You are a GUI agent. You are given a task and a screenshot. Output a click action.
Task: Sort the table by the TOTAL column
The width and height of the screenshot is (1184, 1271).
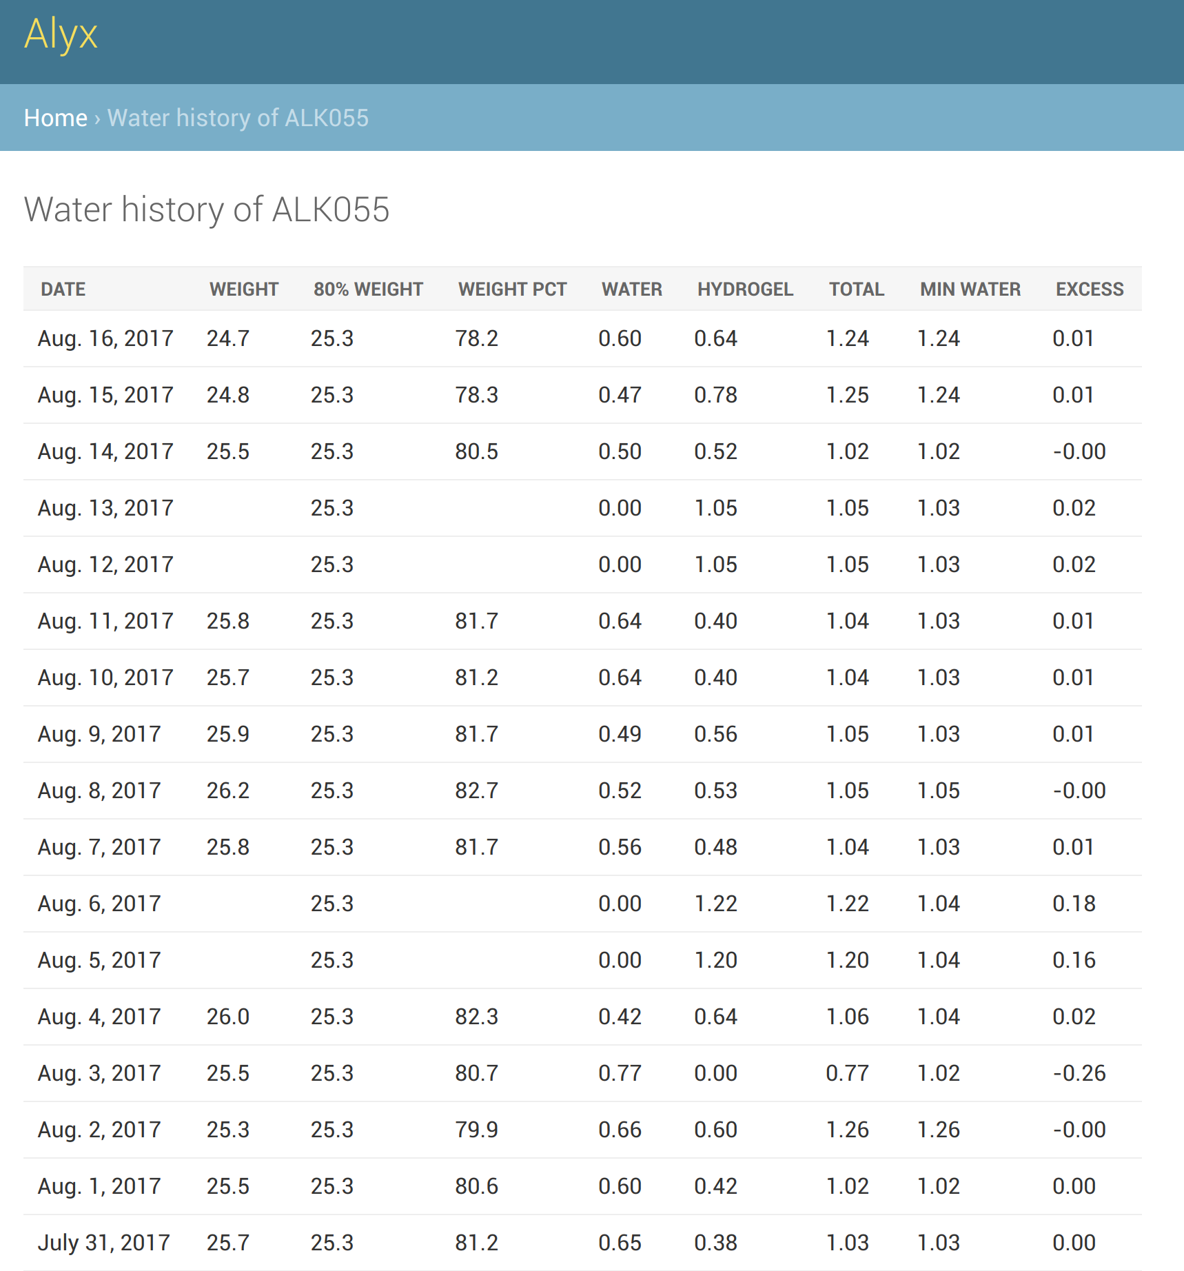click(856, 289)
